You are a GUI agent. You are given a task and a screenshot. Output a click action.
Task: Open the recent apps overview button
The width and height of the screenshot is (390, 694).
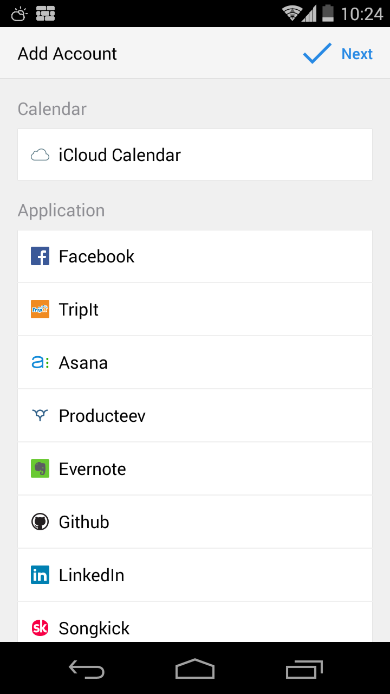304,670
